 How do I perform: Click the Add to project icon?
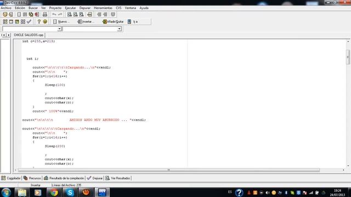click(x=99, y=14)
